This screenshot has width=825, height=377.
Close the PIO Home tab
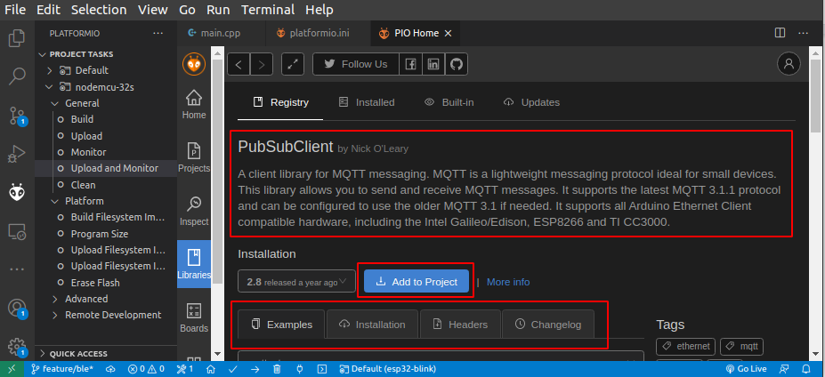(449, 33)
